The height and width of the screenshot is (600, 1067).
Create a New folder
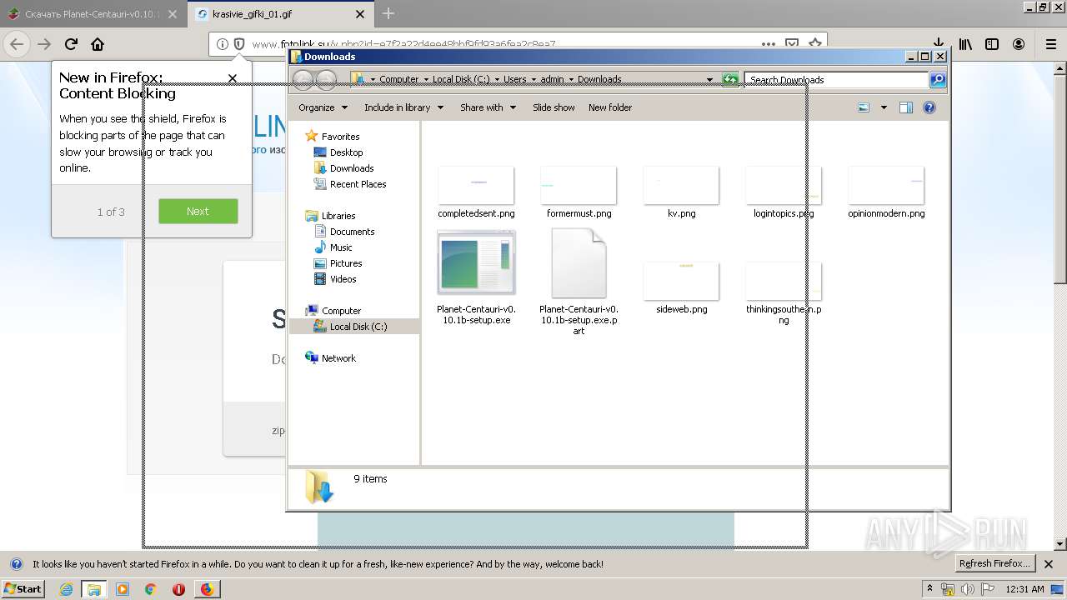(x=610, y=107)
